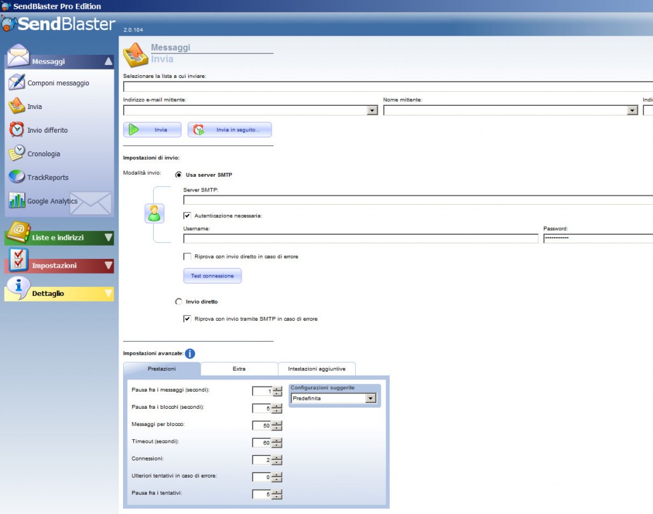The width and height of the screenshot is (653, 514).
Task: Toggle Riprova con invio tramite SMTP checkbox
Action: [x=187, y=319]
